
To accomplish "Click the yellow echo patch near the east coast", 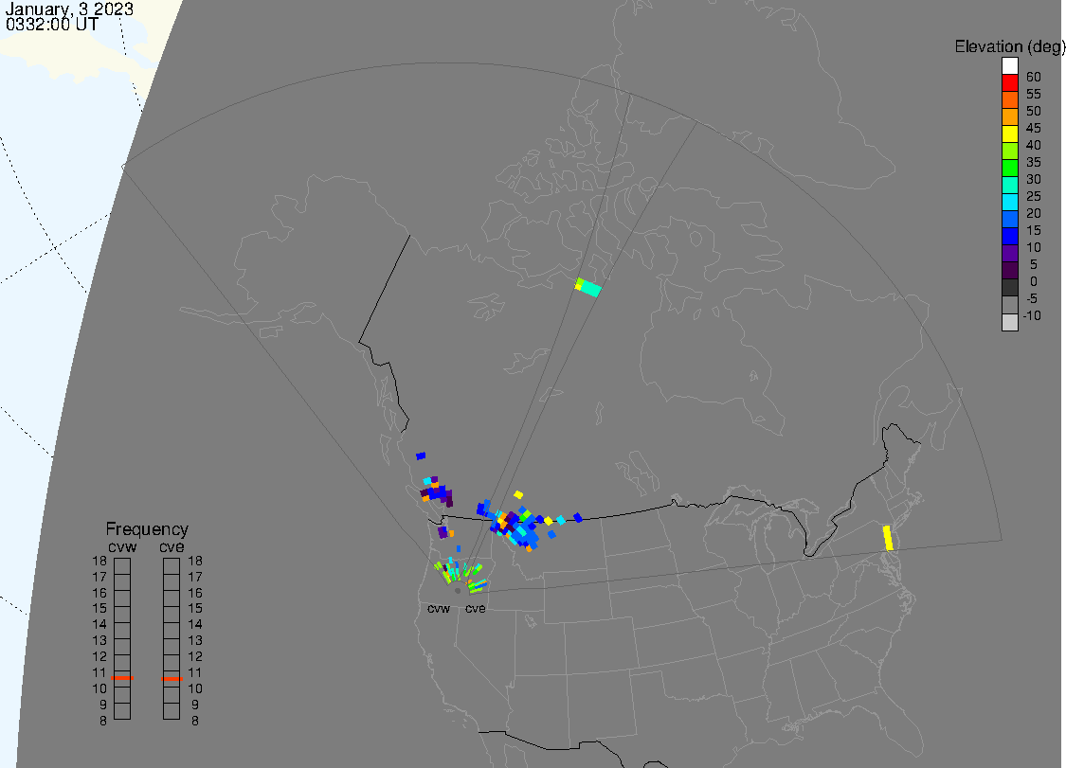I will (x=888, y=538).
